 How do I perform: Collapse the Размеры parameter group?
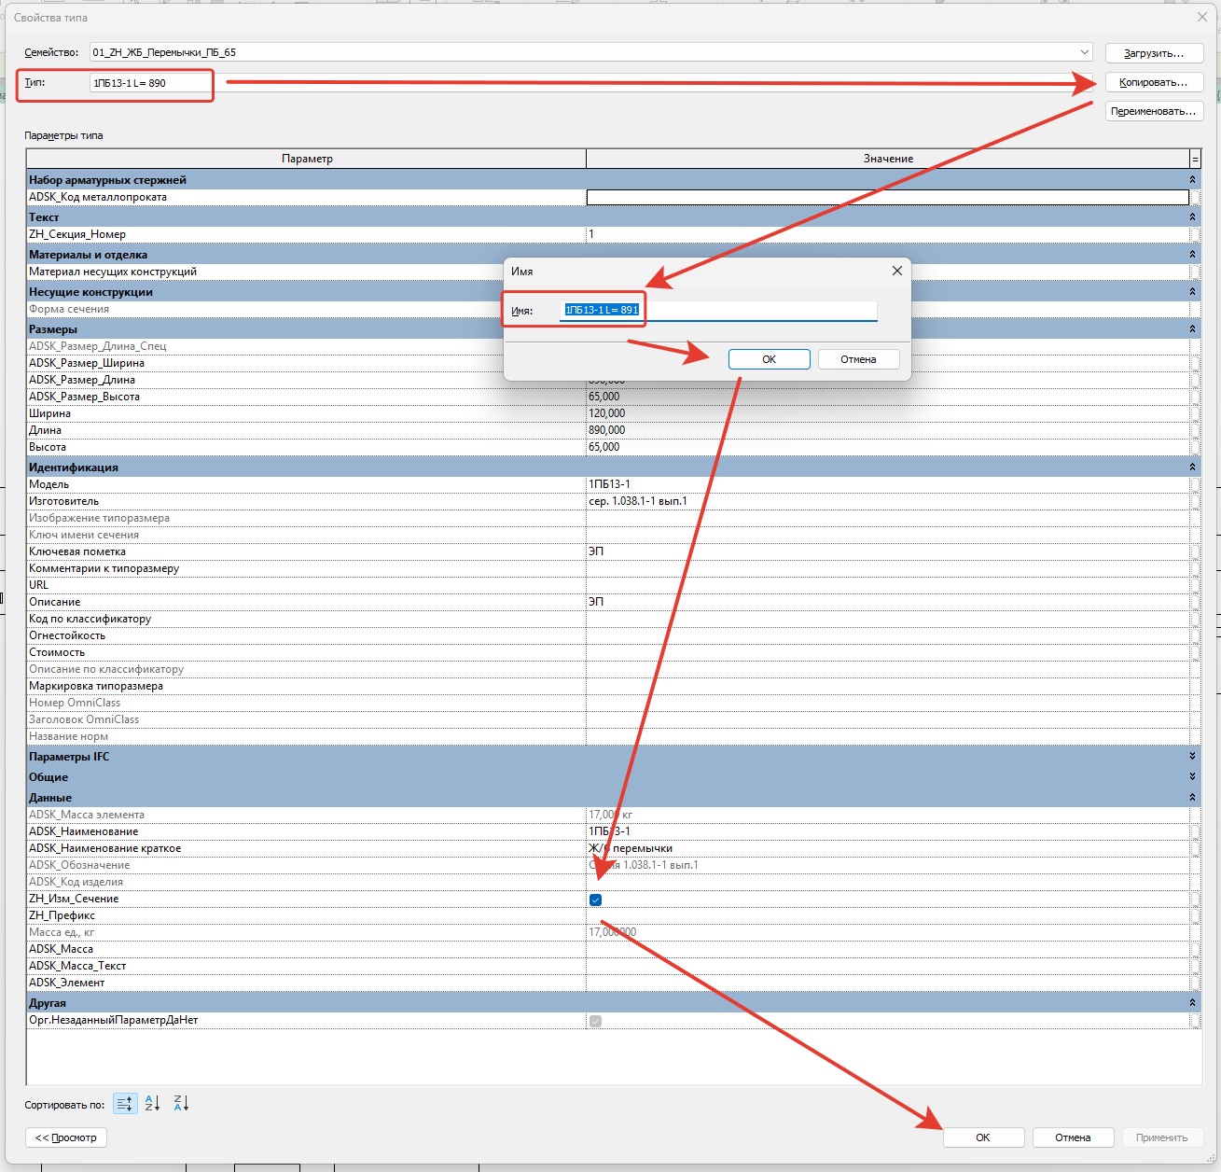point(1192,329)
